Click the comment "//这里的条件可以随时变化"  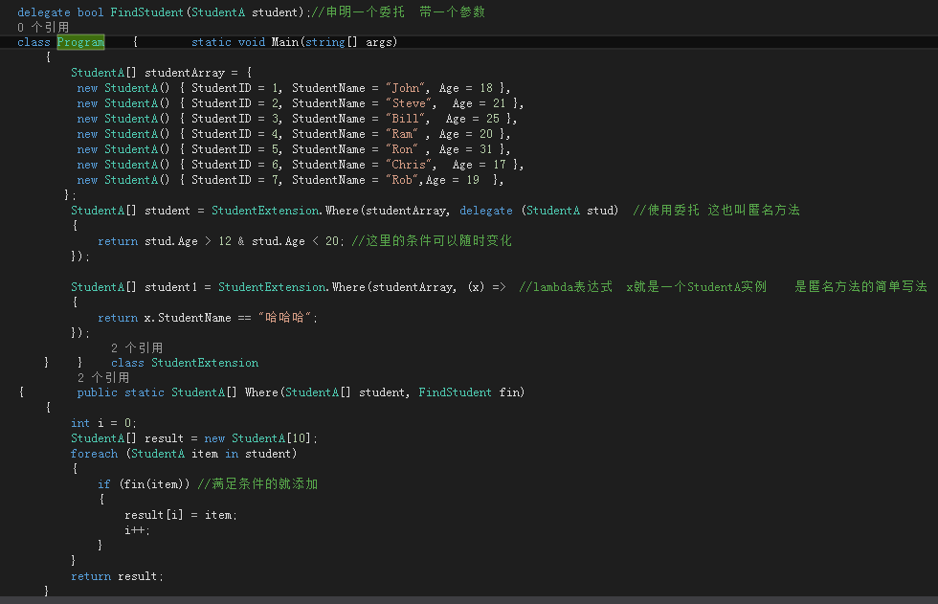(432, 240)
